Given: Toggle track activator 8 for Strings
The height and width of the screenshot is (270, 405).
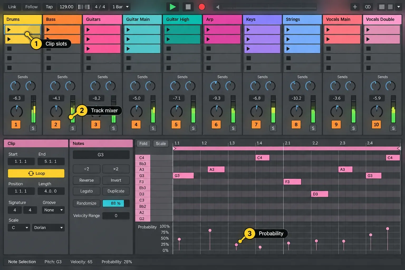Looking at the screenshot, I should click(296, 124).
